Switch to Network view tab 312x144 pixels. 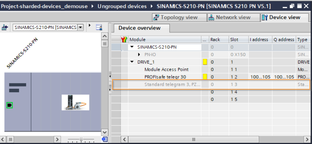click(233, 17)
